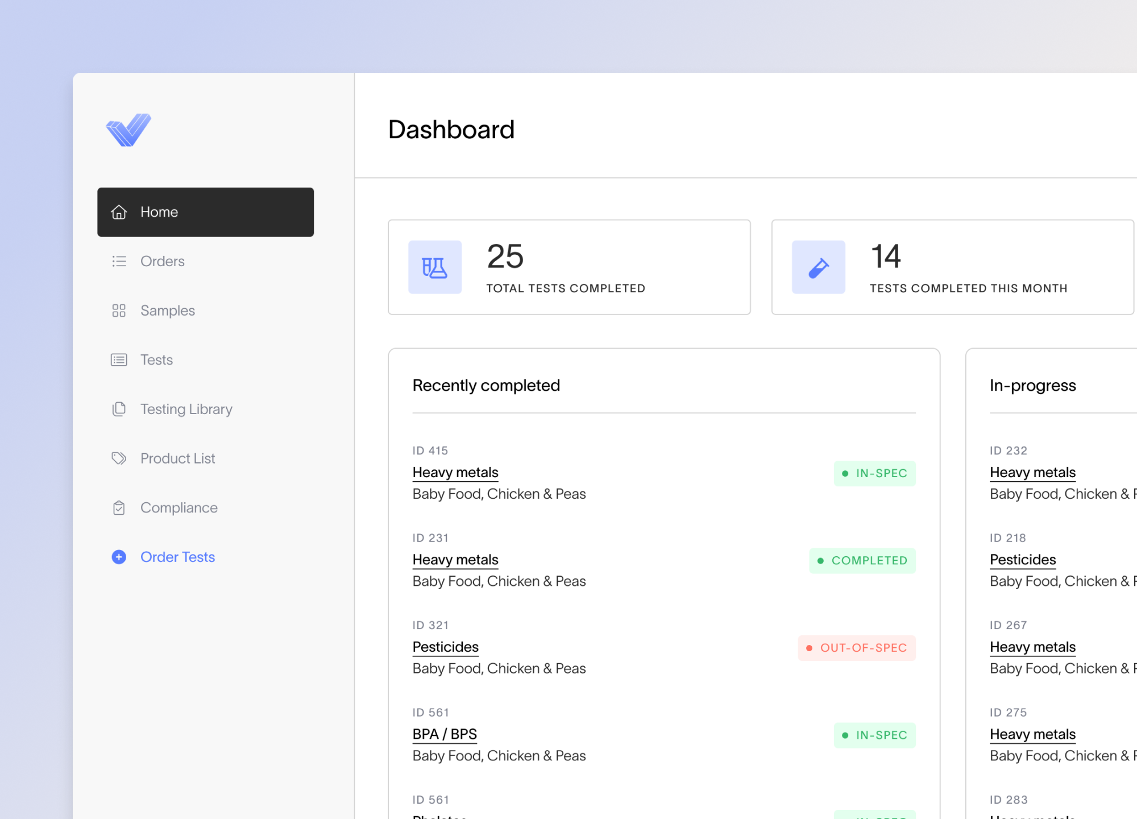Screen dimensions: 1137x819
Task: Click the ID 275 label
Action: [1009, 713]
